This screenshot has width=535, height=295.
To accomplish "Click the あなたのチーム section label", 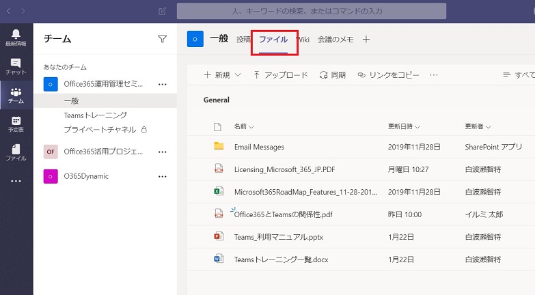I will [65, 67].
